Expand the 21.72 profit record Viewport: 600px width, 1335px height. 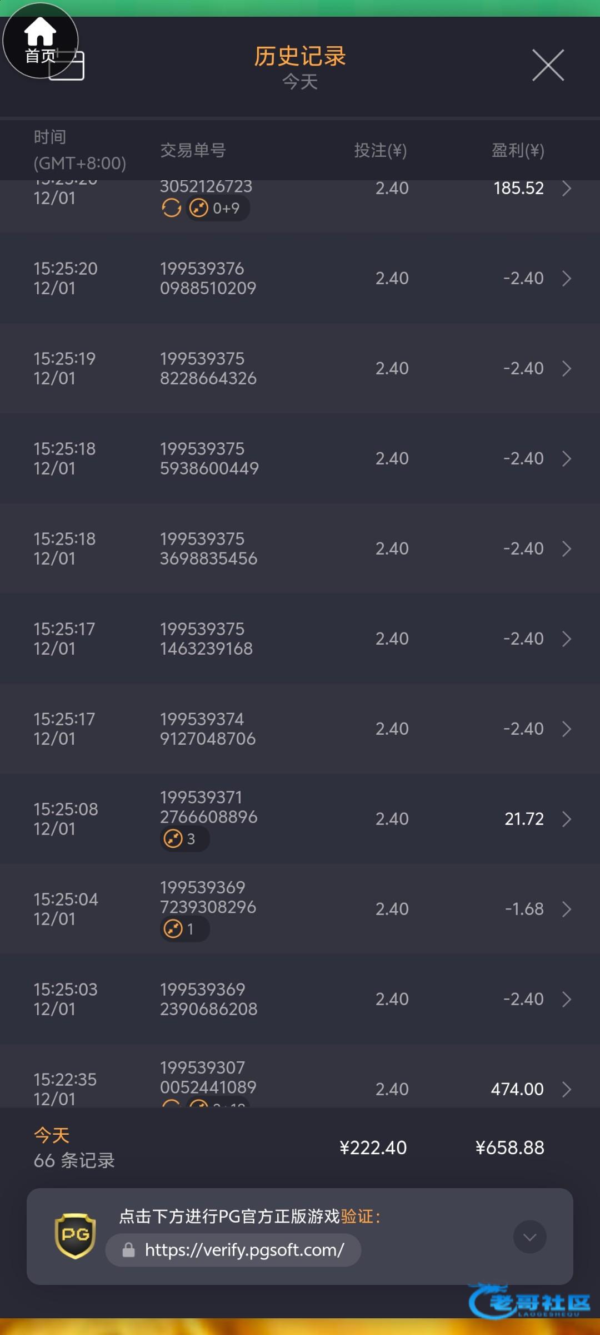[566, 819]
